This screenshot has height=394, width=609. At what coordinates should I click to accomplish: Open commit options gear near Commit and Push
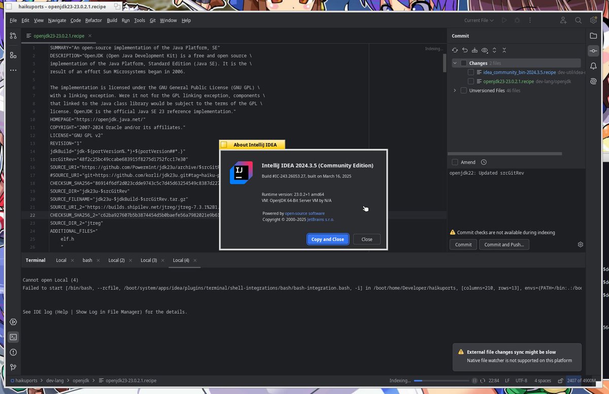click(x=581, y=244)
